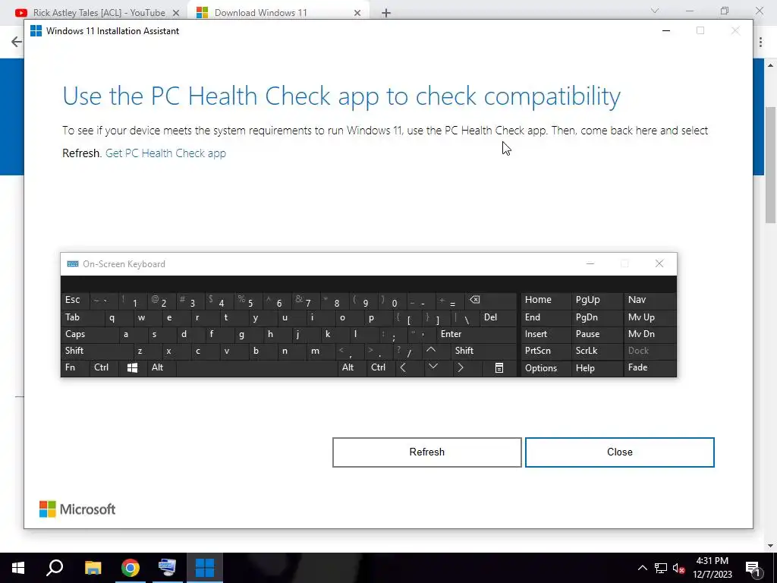Screen dimensions: 777x583
Task: Open On-Screen Keyboard Help
Action: [x=596, y=368]
